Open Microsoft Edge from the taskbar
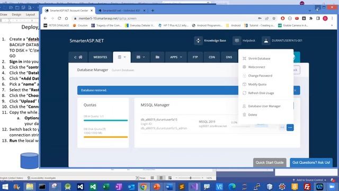Image resolution: width=339 pixels, height=191 pixels. [x=232, y=187]
